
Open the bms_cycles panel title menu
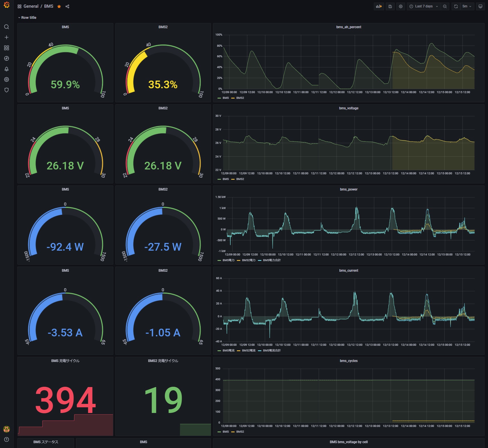pyautogui.click(x=348, y=361)
